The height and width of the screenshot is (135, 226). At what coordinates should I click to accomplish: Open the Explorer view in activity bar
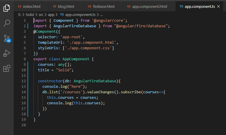[x=7, y=8]
